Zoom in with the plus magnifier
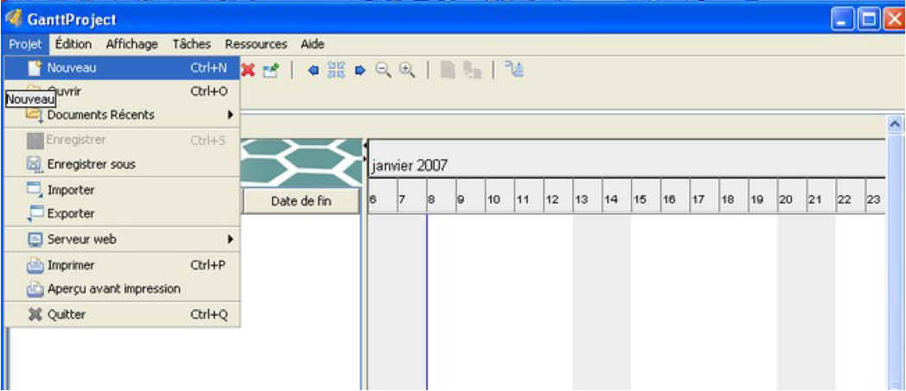906x391 pixels. tap(407, 70)
